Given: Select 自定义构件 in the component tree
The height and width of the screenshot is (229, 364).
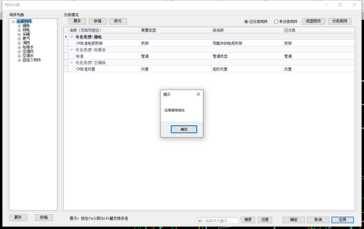Looking at the screenshot, I should (31, 60).
